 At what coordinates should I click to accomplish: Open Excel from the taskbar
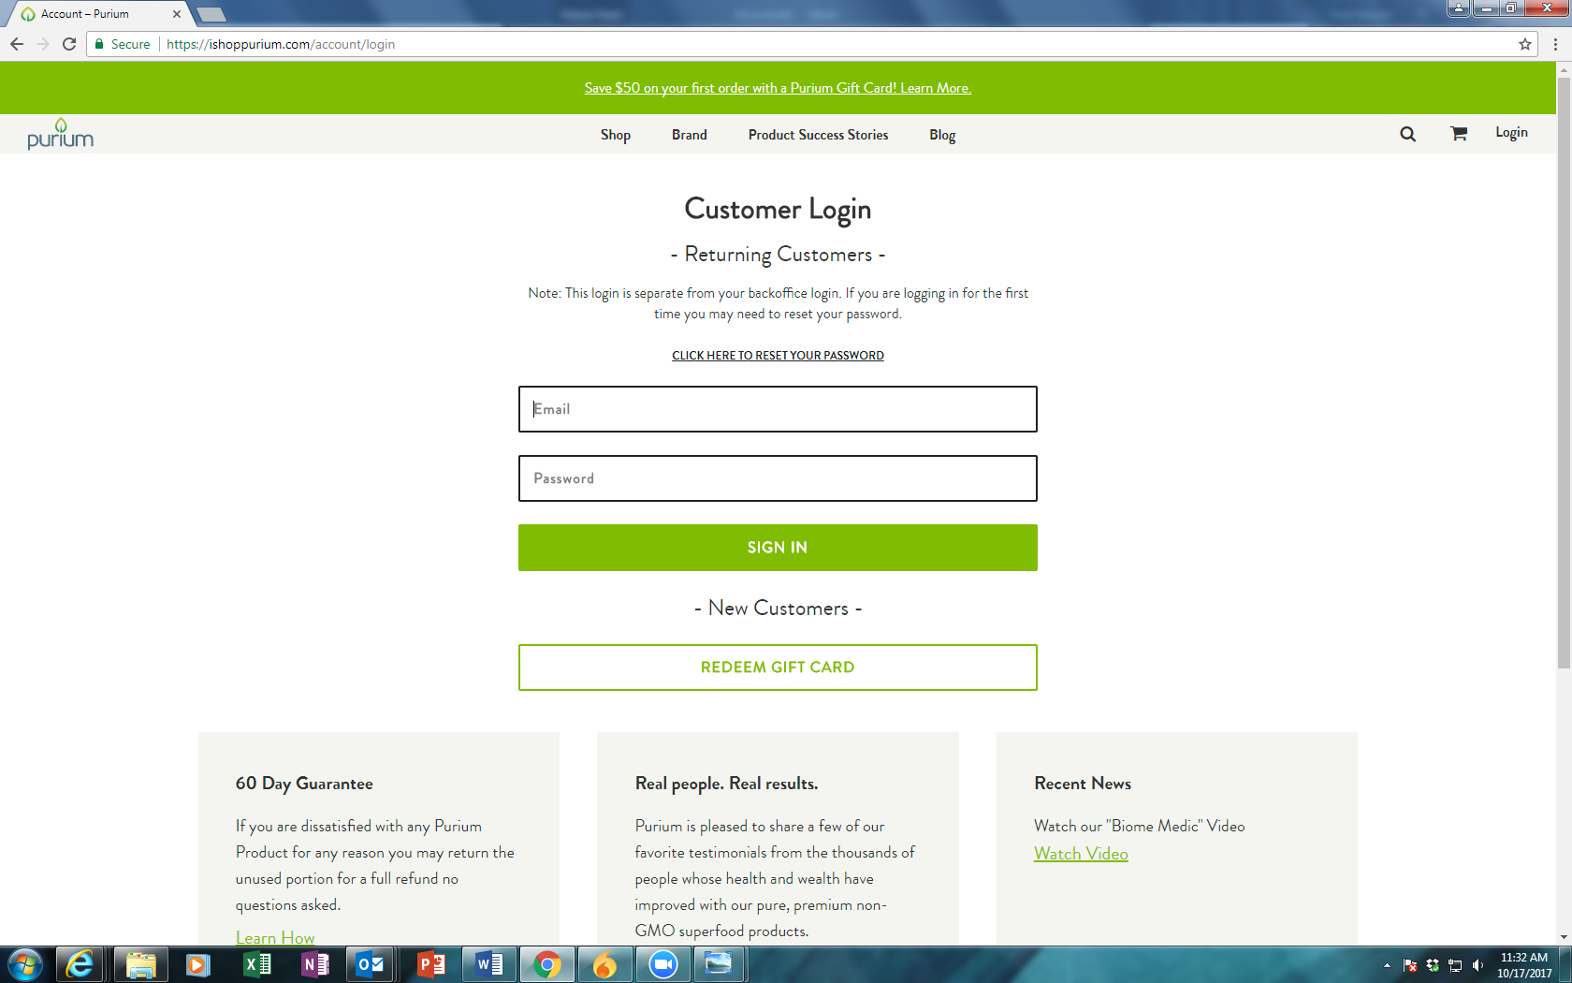tap(256, 964)
